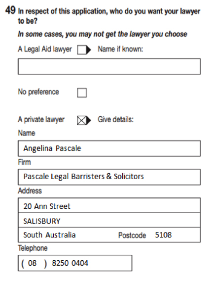Click the question number 49 heading
The image size is (214, 284).
click(10, 10)
